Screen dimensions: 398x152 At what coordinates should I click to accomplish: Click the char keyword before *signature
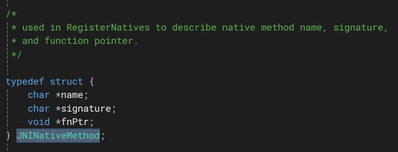[38, 109]
